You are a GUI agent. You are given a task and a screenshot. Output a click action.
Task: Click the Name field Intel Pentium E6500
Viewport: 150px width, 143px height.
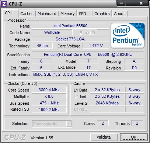tap(70, 26)
